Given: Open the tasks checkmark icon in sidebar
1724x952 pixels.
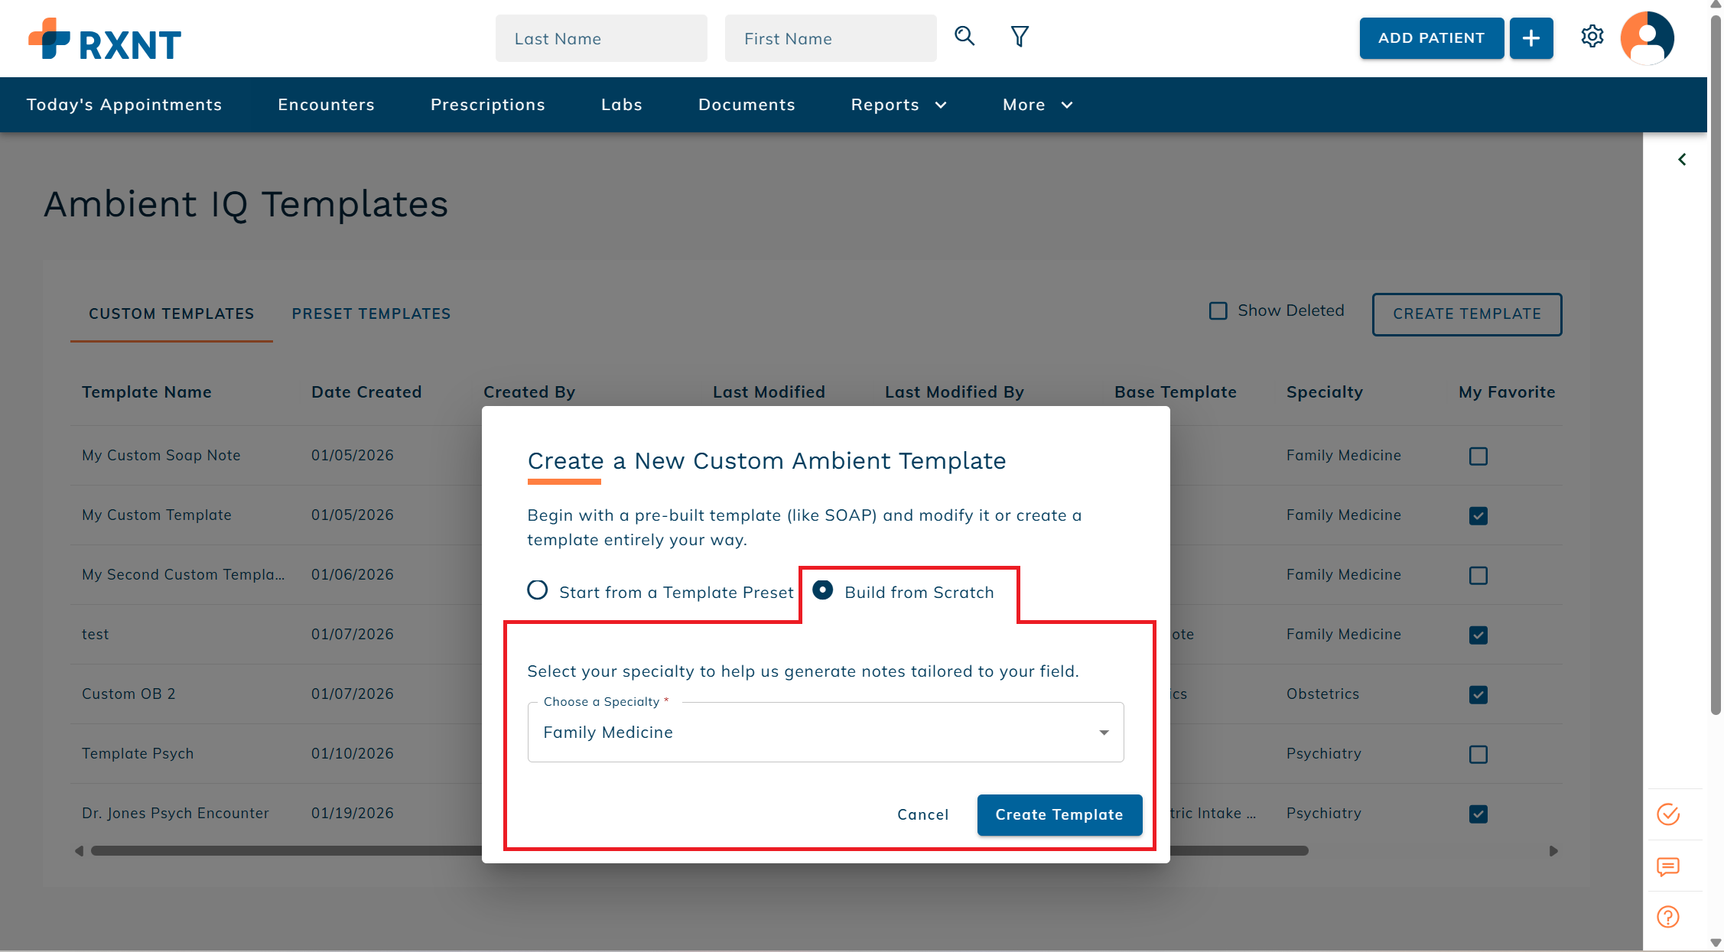Looking at the screenshot, I should [1667, 814].
